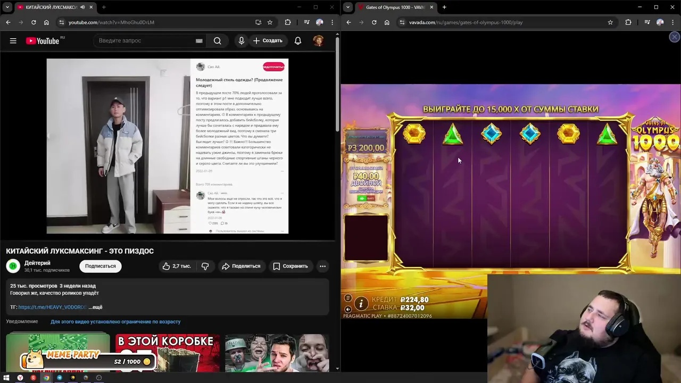681x383 pixels.
Task: Start voice search with the microphone icon
Action: click(x=242, y=41)
